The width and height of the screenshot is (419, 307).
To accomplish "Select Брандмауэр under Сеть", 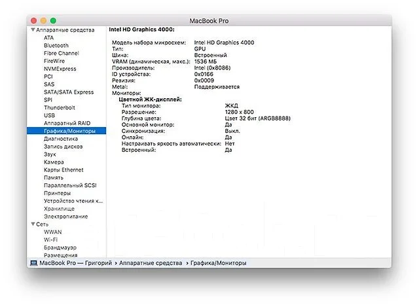I will 60,247.
